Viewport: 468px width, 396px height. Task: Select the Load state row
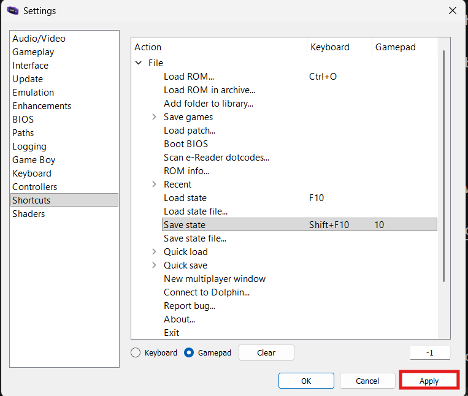pos(299,198)
